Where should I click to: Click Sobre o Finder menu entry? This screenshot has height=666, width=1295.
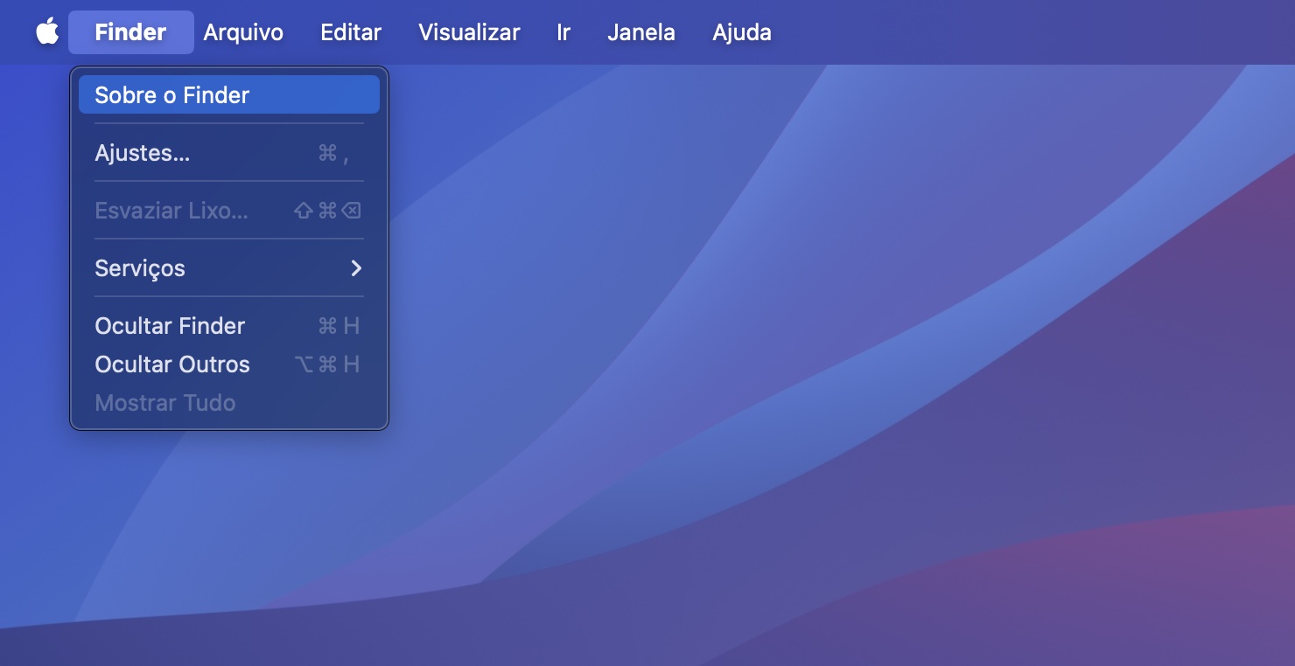171,94
